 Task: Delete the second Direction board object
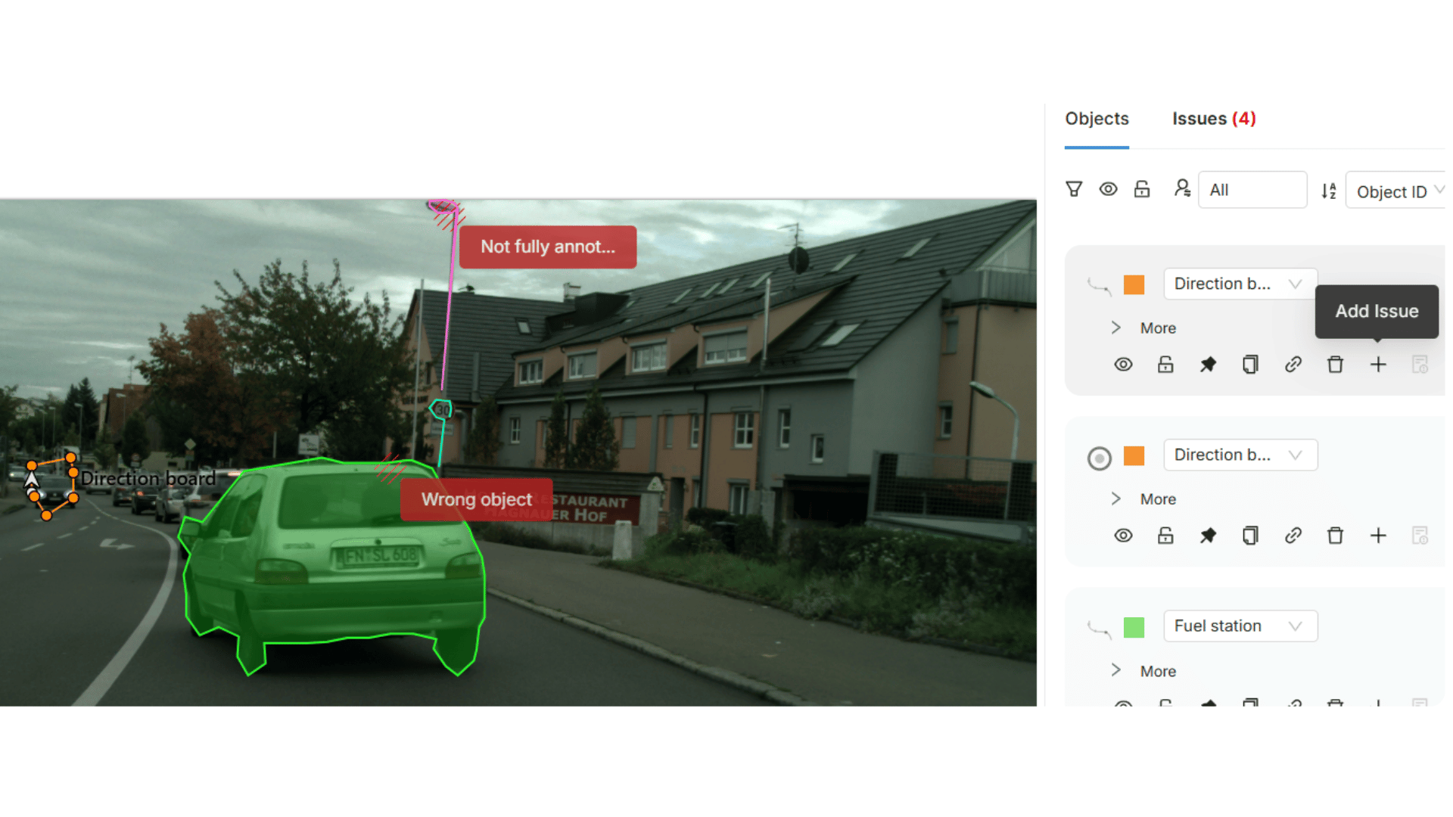[x=1335, y=536]
